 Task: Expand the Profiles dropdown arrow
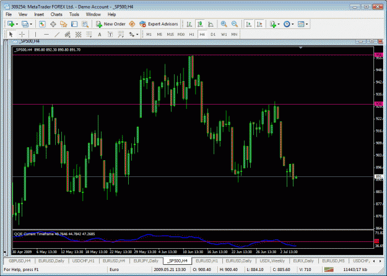[31, 24]
